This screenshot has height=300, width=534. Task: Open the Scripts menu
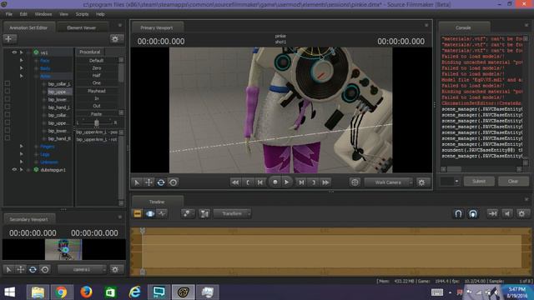(x=82, y=14)
